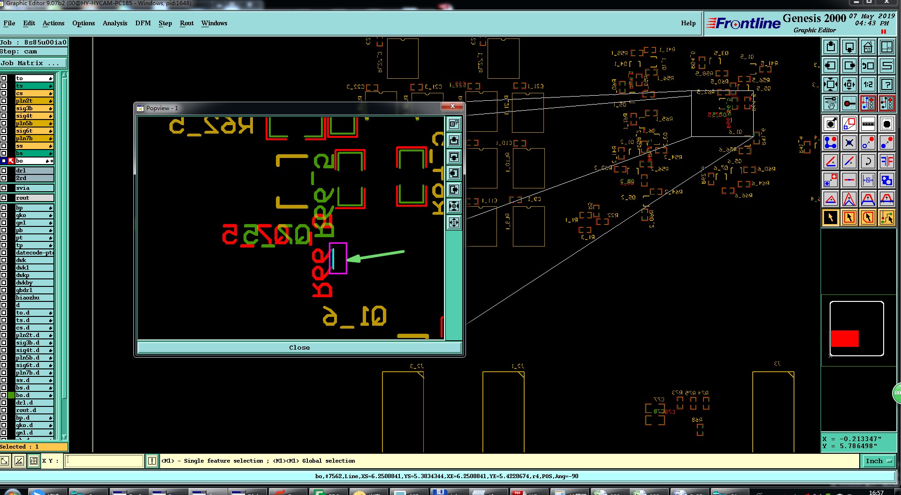Image resolution: width=901 pixels, height=495 pixels.
Task: Click the previous view undo-zoom icon
Action: (868, 66)
